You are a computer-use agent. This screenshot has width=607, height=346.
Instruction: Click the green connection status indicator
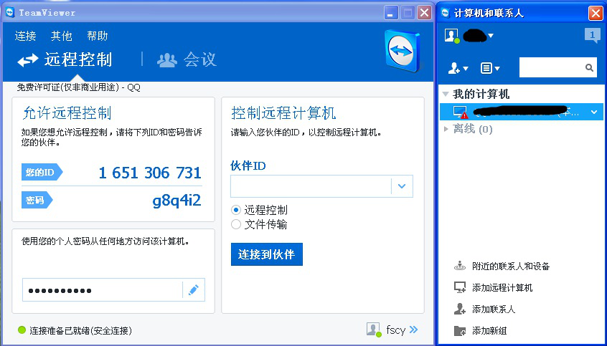point(22,330)
